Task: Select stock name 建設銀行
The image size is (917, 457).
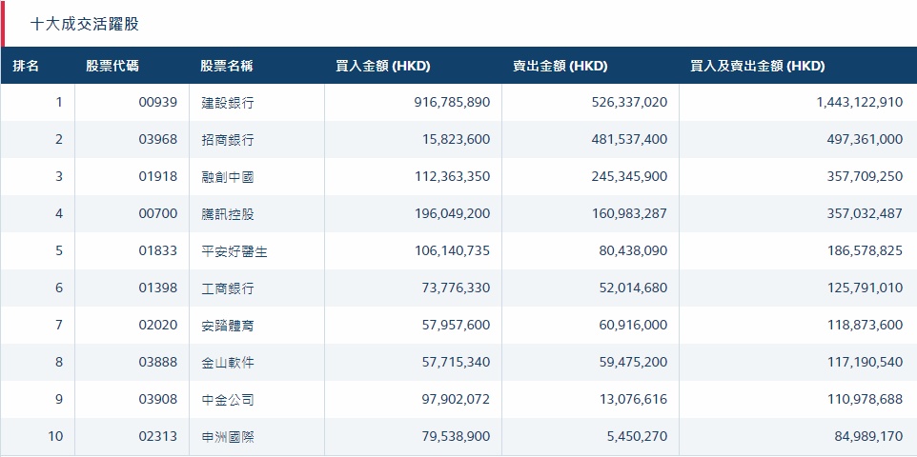Action: (x=228, y=103)
